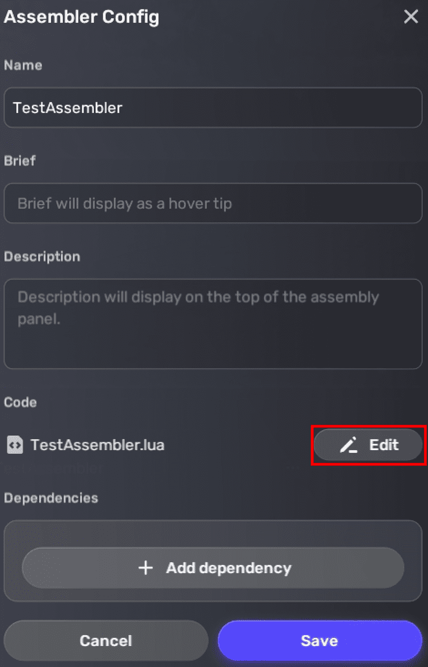Viewport: 428px width, 667px height.
Task: Click inside the Description text area
Action: [213, 323]
